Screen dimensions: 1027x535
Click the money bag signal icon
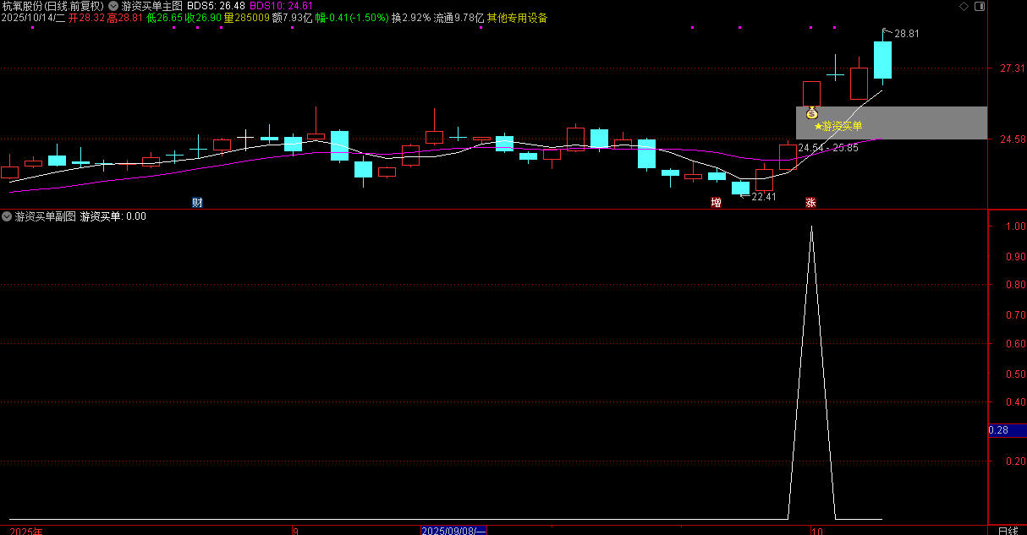tap(812, 112)
